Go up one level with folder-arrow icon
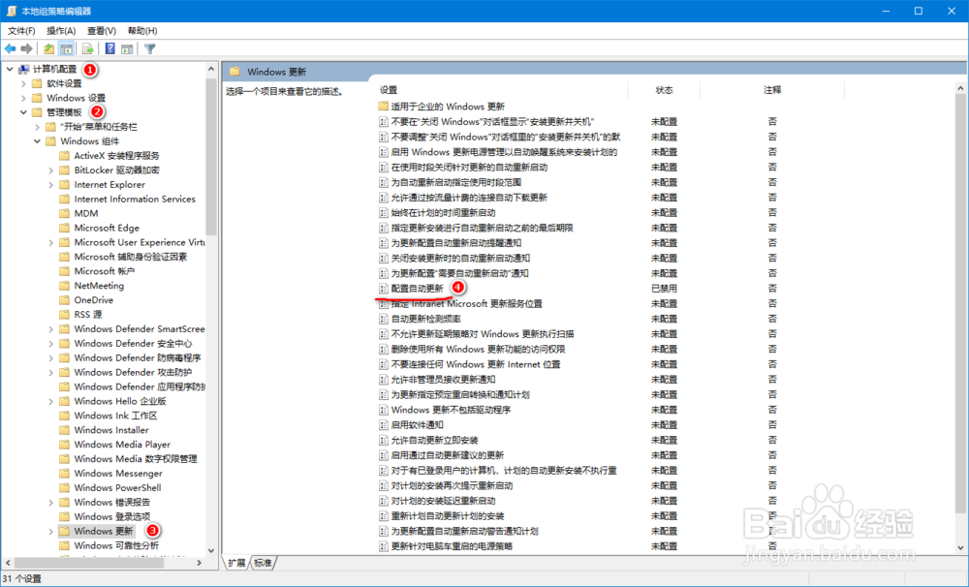The width and height of the screenshot is (969, 587). pyautogui.click(x=48, y=48)
